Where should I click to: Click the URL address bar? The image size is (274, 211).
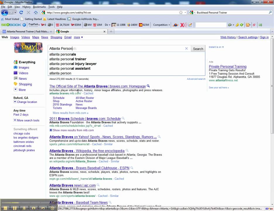point(112,12)
